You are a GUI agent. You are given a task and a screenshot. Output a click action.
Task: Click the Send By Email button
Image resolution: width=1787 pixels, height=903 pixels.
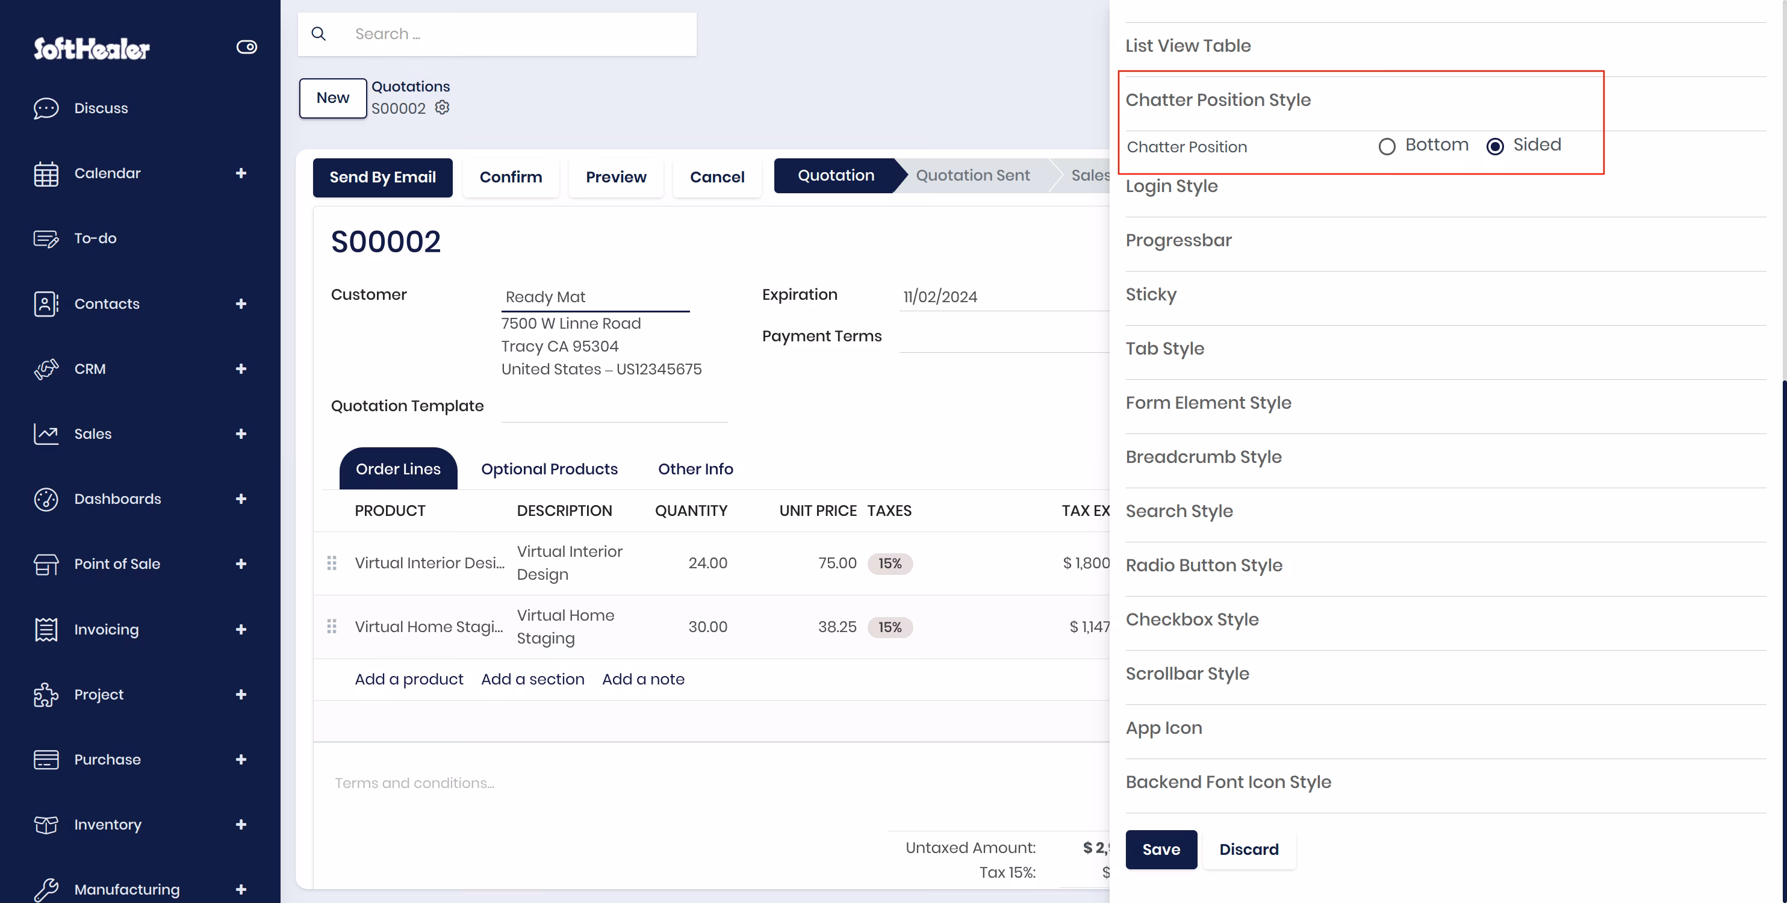tap(382, 178)
